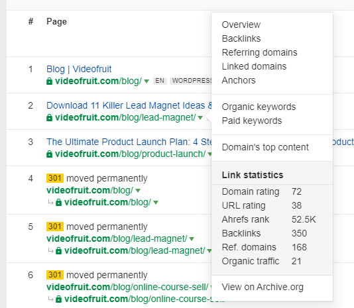Click the redirect arrow icon in row 5
The image size is (354, 308).
pos(50,250)
